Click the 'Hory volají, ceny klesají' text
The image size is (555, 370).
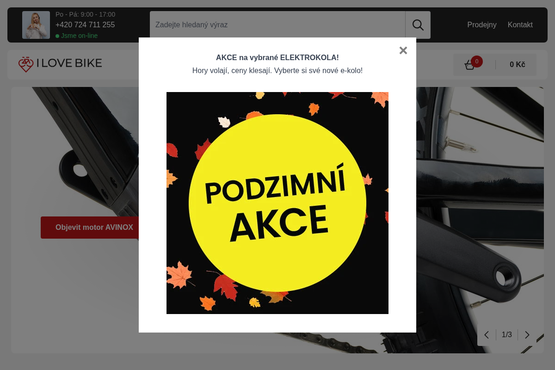pyautogui.click(x=231, y=71)
